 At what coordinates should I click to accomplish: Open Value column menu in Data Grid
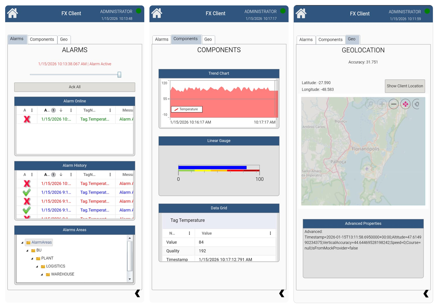[270, 233]
